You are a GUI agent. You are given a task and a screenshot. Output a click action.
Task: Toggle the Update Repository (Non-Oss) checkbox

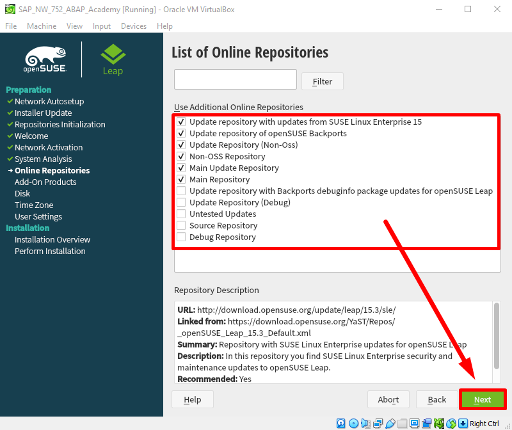(181, 145)
